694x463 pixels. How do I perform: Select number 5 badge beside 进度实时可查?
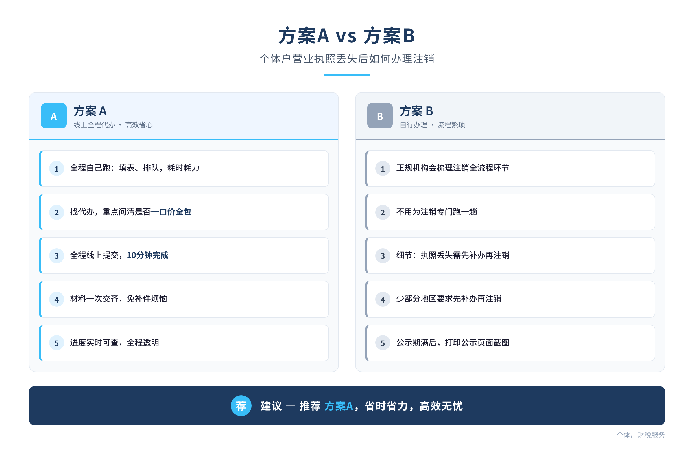click(57, 343)
